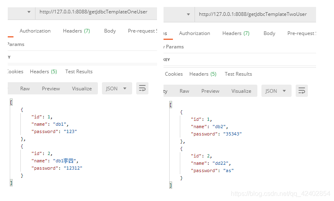The width and height of the screenshot is (334, 201).
Task: Open Pre-request tab in right request
Action: click(301, 33)
